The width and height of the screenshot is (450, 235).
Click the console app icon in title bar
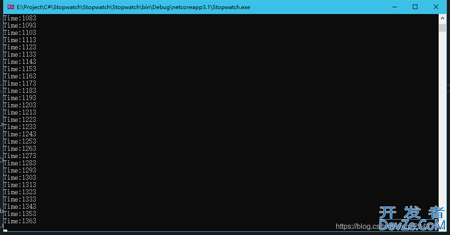pos(10,7)
